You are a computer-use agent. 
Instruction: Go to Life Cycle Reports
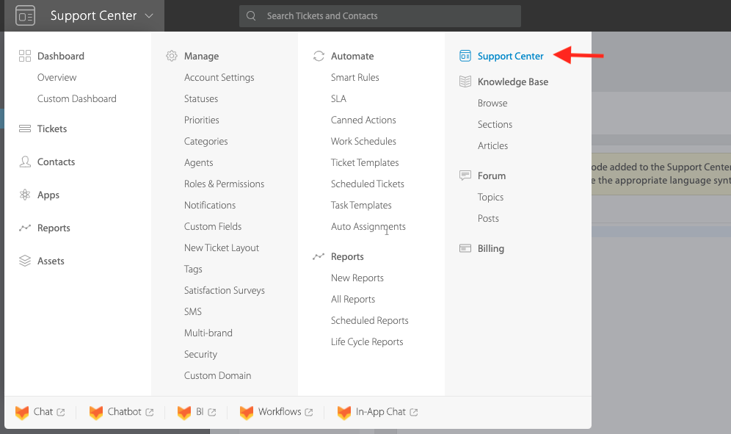tap(367, 341)
